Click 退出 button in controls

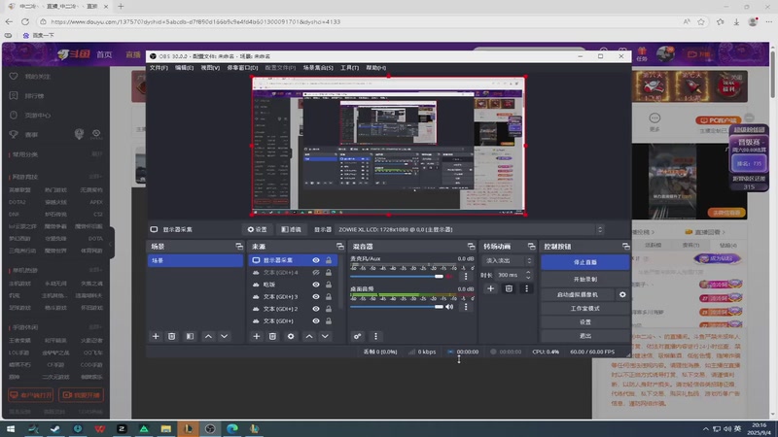click(x=585, y=335)
